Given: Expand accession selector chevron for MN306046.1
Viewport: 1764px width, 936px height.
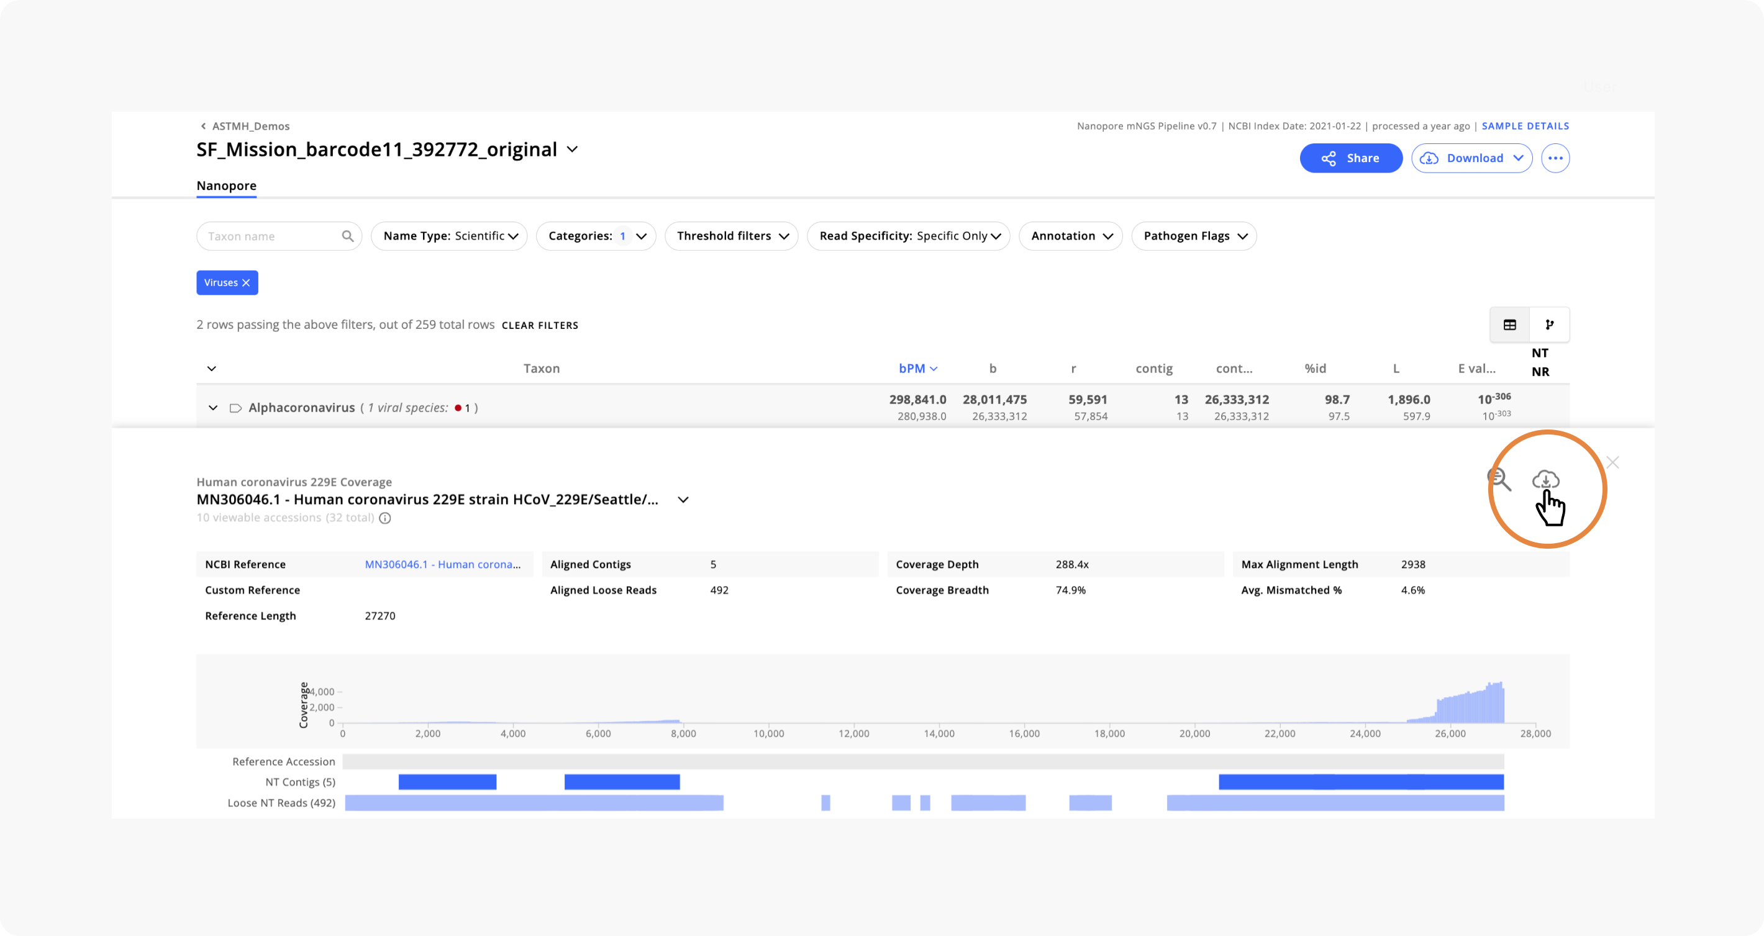Looking at the screenshot, I should coord(683,500).
